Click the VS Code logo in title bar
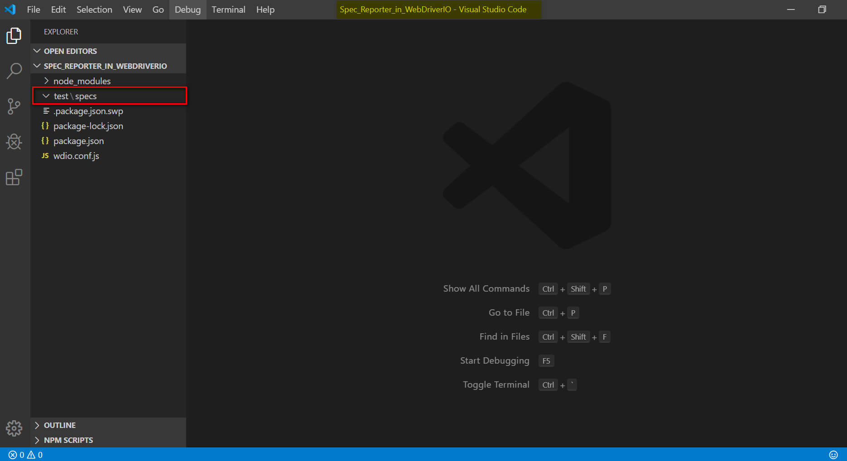The height and width of the screenshot is (461, 847). (10, 9)
